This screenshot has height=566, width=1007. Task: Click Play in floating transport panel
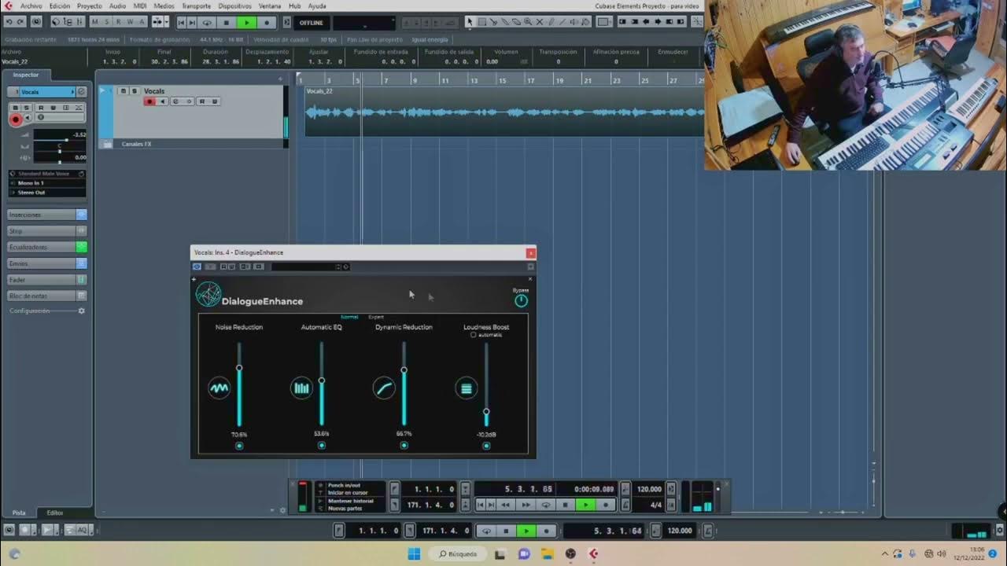tap(585, 505)
